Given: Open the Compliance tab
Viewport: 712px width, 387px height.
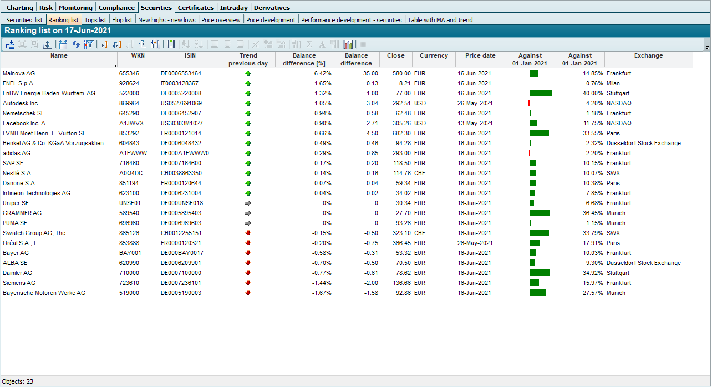Looking at the screenshot, I should point(116,8).
